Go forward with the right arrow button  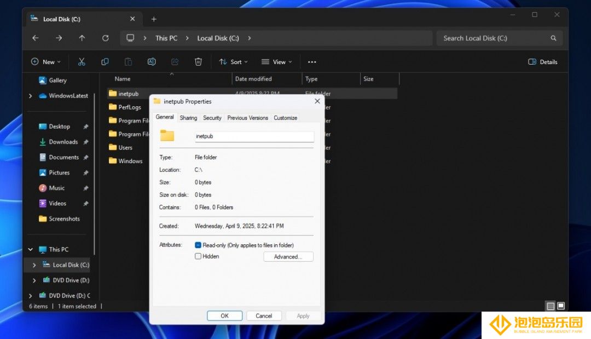click(x=59, y=38)
